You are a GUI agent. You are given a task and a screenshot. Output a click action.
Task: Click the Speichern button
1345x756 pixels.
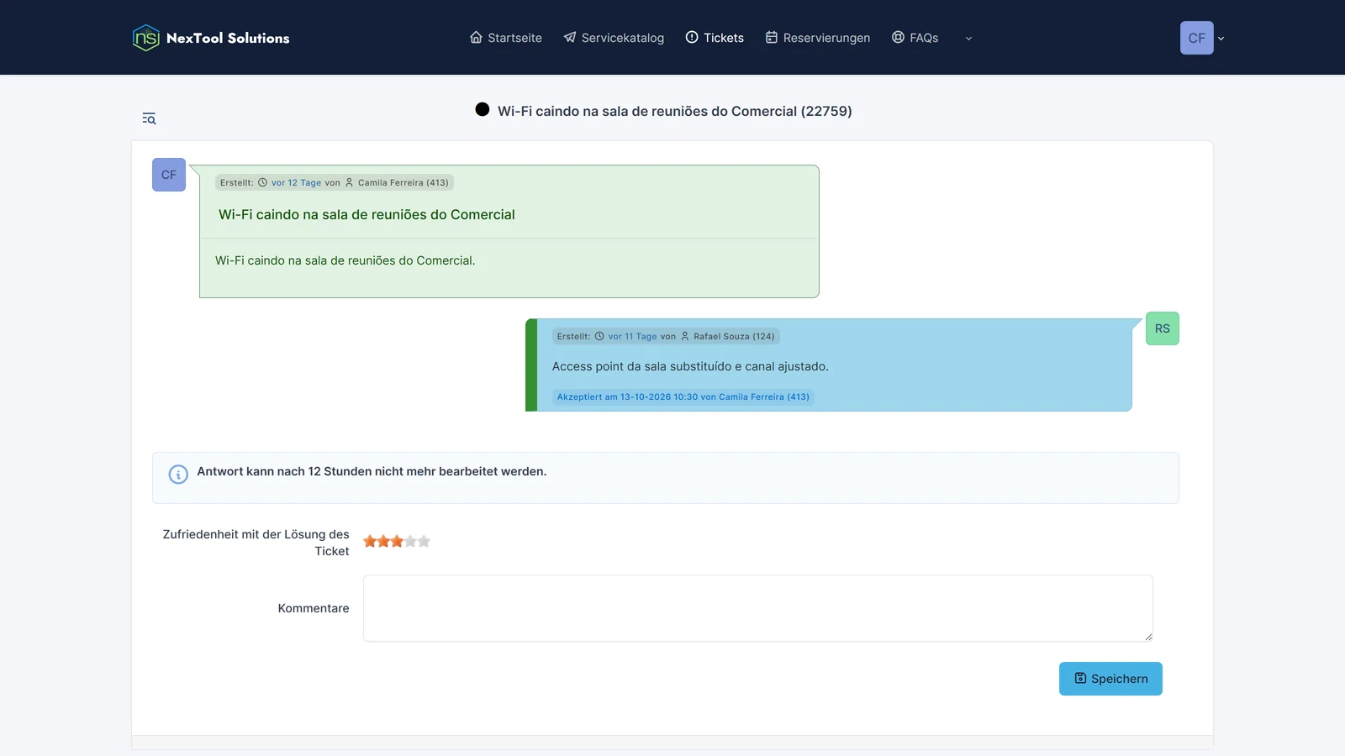[1110, 679]
